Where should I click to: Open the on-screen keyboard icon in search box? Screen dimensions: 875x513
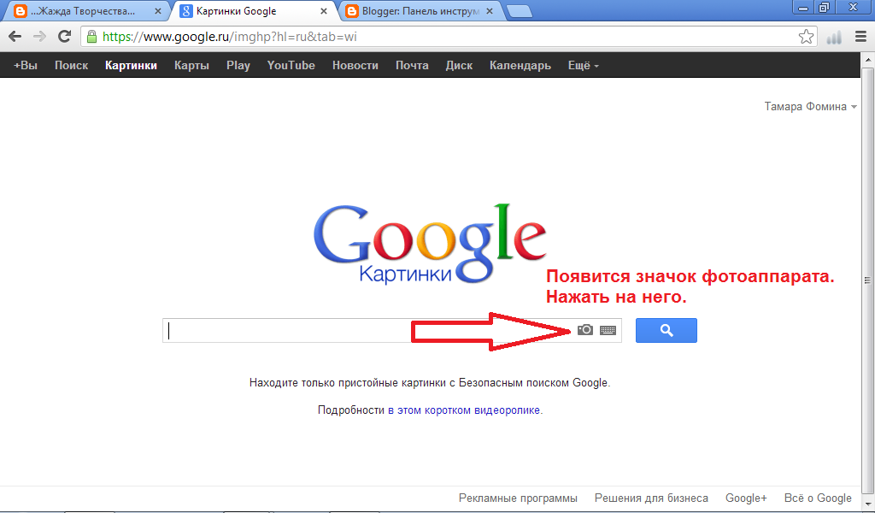click(x=608, y=331)
